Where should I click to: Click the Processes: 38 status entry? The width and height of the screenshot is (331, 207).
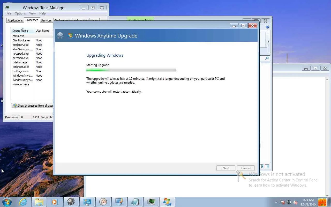click(14, 117)
